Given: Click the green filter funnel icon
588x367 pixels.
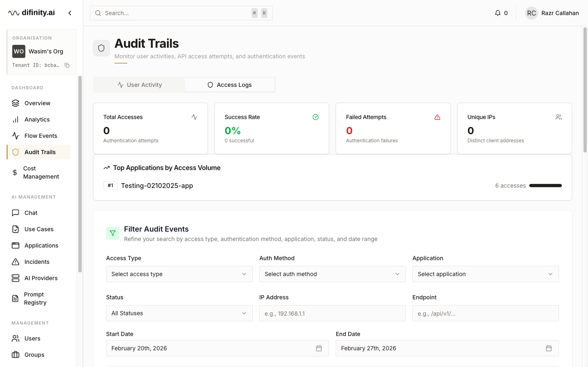Looking at the screenshot, I should [x=113, y=233].
